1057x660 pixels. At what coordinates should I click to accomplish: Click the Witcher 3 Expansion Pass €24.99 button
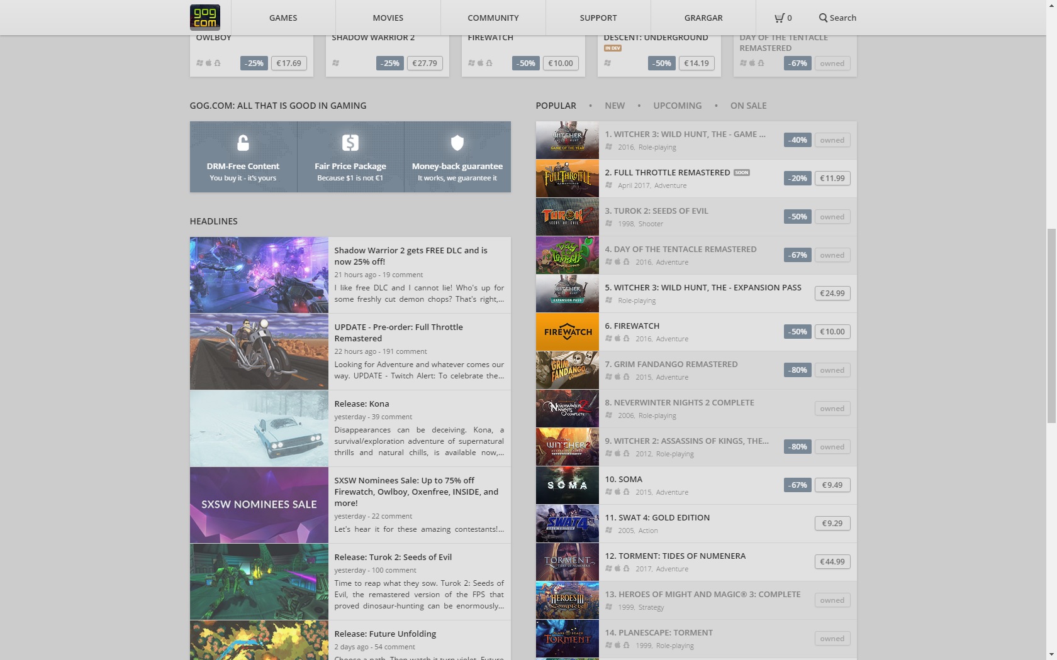point(832,293)
